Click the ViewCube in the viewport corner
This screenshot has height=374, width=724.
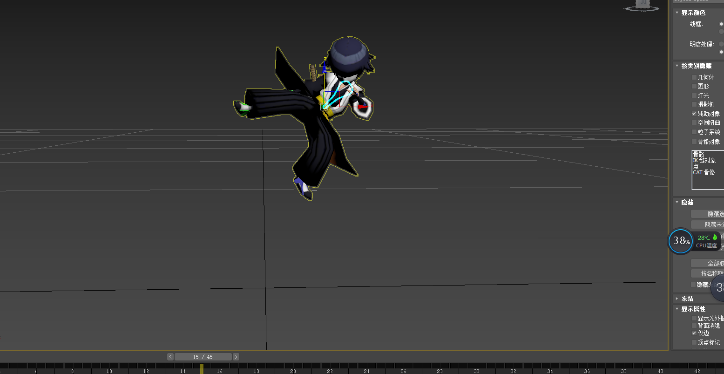pyautogui.click(x=643, y=5)
